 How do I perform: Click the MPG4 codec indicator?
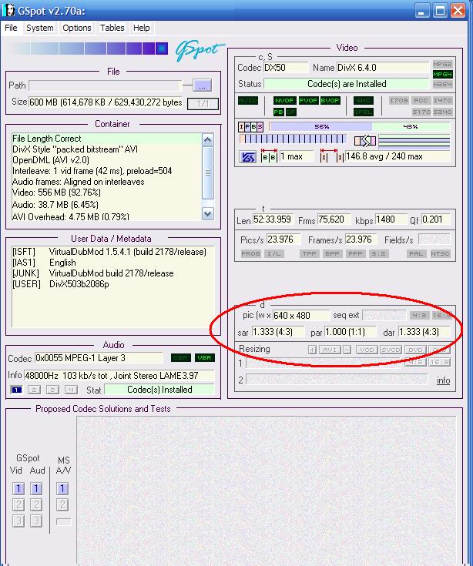click(442, 75)
